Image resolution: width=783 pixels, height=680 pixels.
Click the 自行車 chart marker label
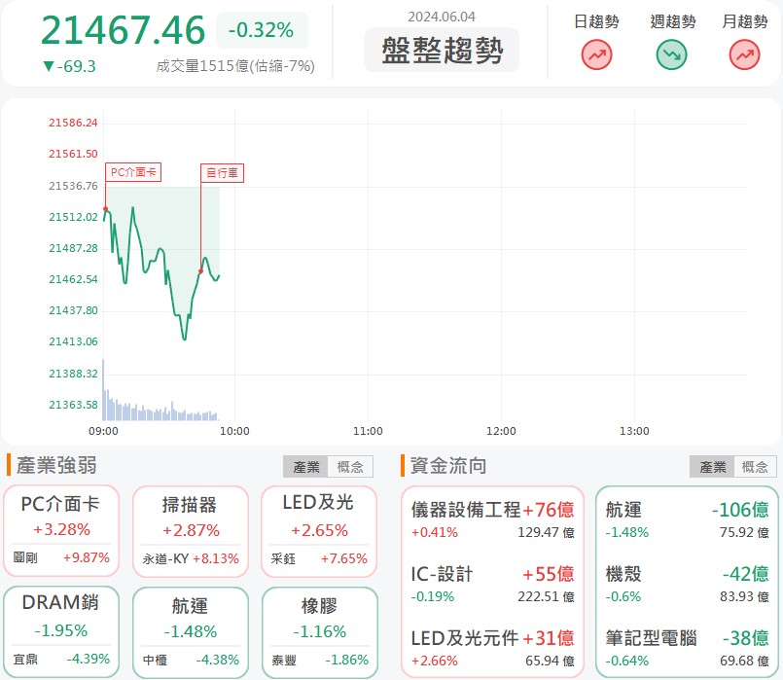tap(222, 173)
